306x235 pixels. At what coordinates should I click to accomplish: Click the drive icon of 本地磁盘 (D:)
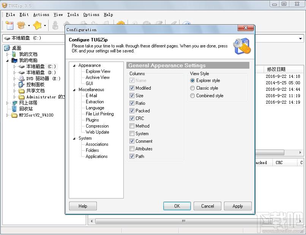point(22,73)
